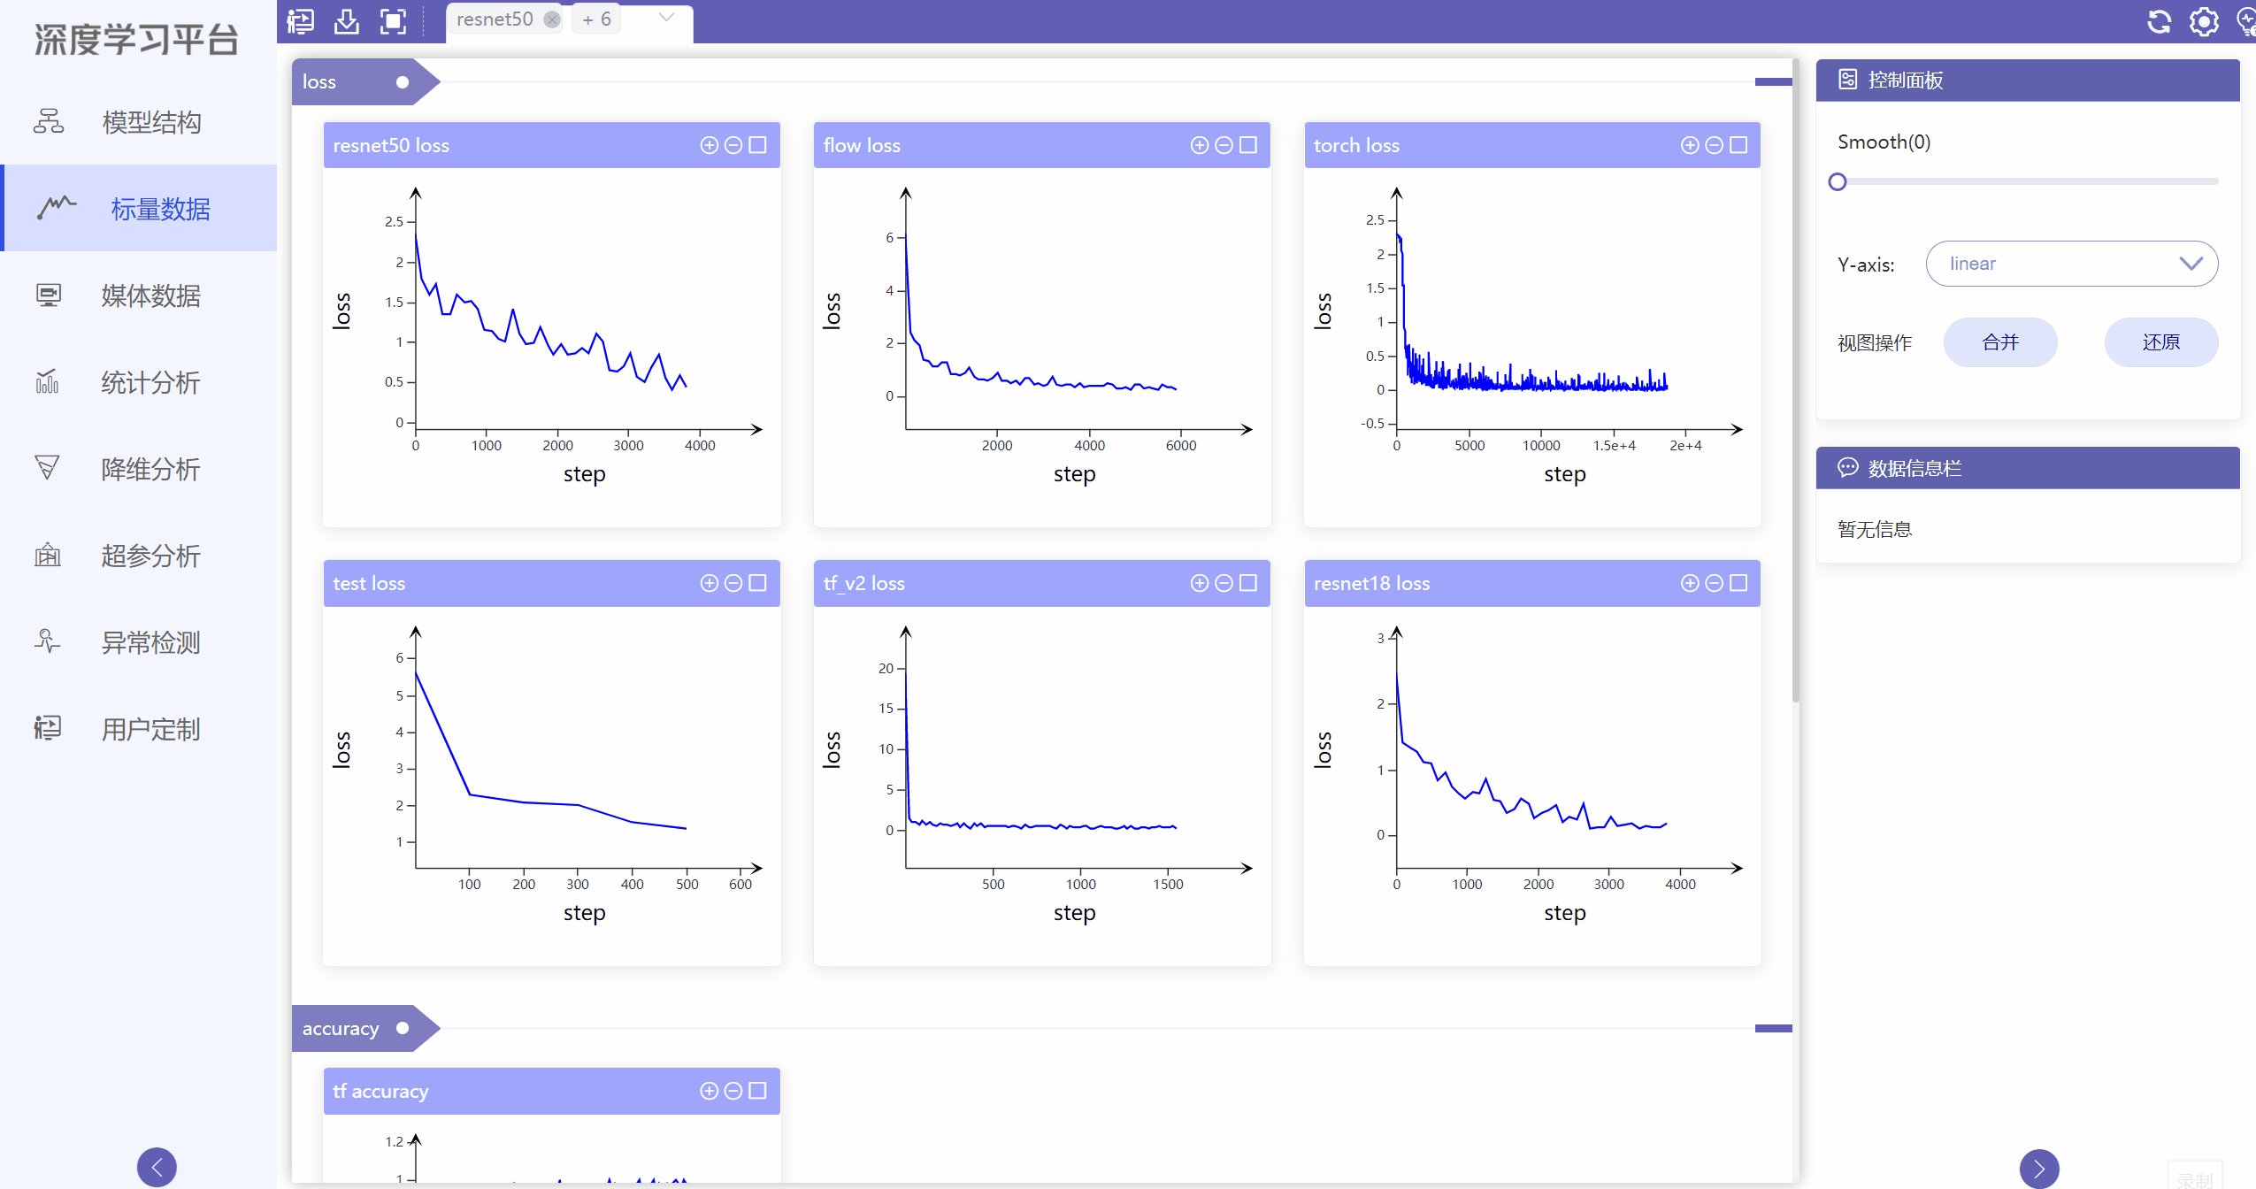Open the settings gear icon
This screenshot has height=1189, width=2256.
pyautogui.click(x=2204, y=21)
